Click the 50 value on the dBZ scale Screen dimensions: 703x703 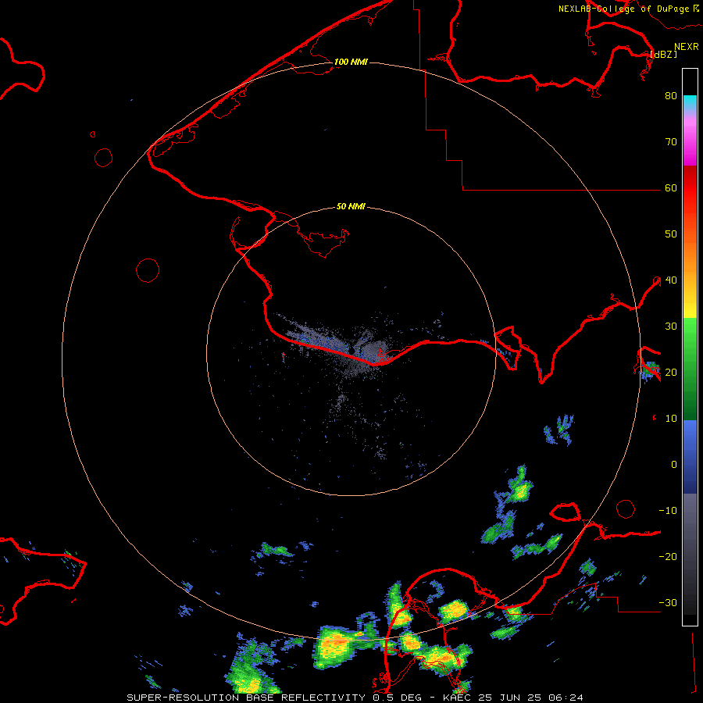coord(671,234)
